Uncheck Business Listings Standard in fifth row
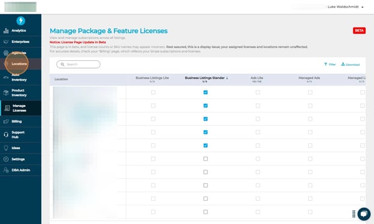Viewport: 374px width, 224px height. [x=206, y=146]
